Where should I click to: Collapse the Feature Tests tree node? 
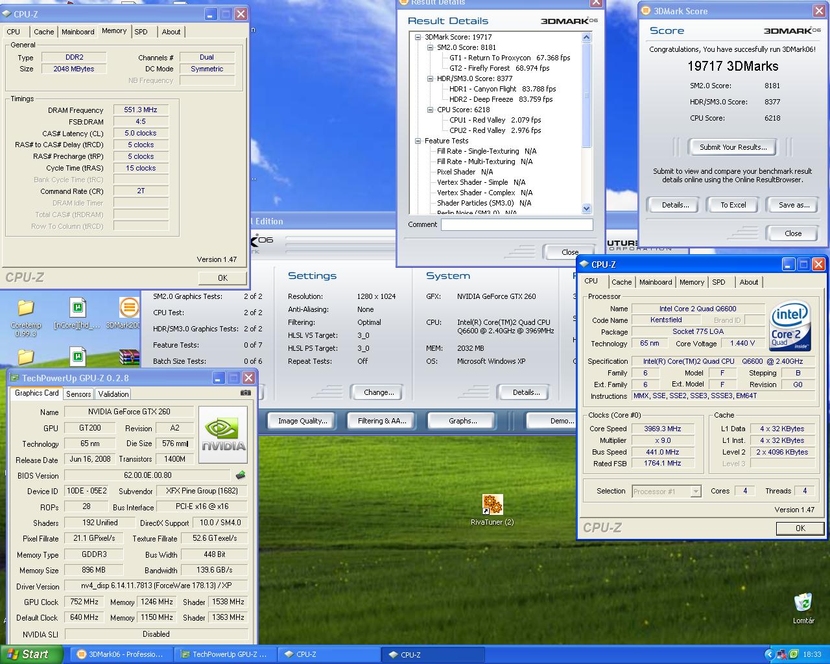(418, 141)
